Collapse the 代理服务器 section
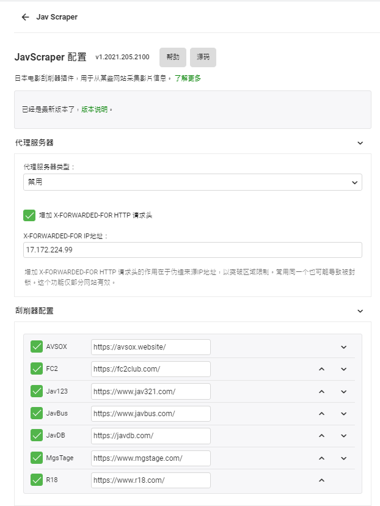This screenshot has width=380, height=506. [361, 141]
